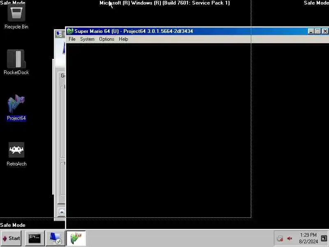Open the File menu in Project64
The width and height of the screenshot is (329, 247).
click(72, 39)
